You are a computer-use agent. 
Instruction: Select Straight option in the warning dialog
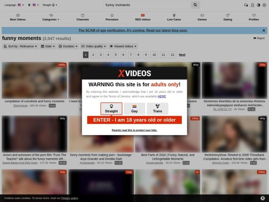[112, 109]
